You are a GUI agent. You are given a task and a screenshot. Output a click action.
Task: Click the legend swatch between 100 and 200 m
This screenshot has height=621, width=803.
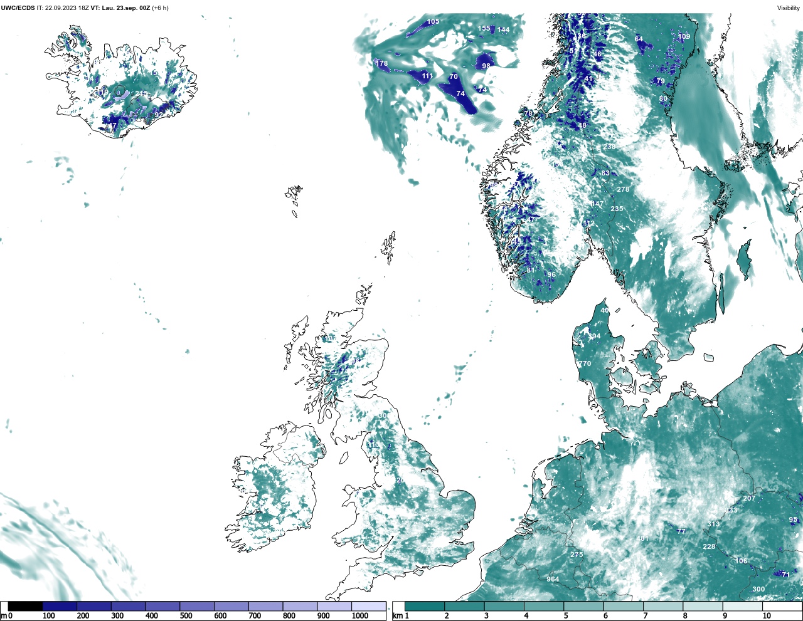click(60, 607)
